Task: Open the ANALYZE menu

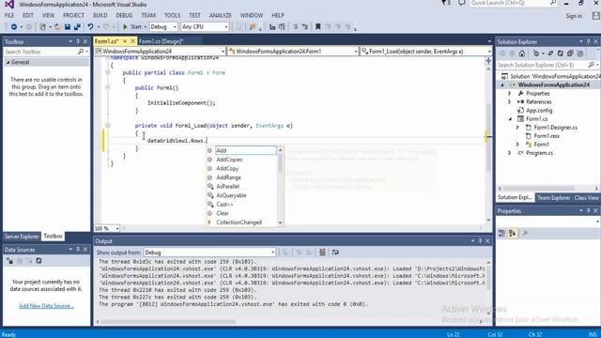Action: [220, 15]
